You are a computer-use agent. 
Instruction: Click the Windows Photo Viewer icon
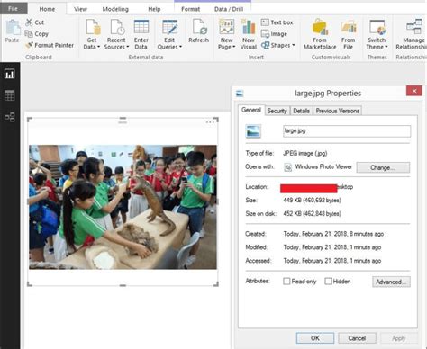287,167
